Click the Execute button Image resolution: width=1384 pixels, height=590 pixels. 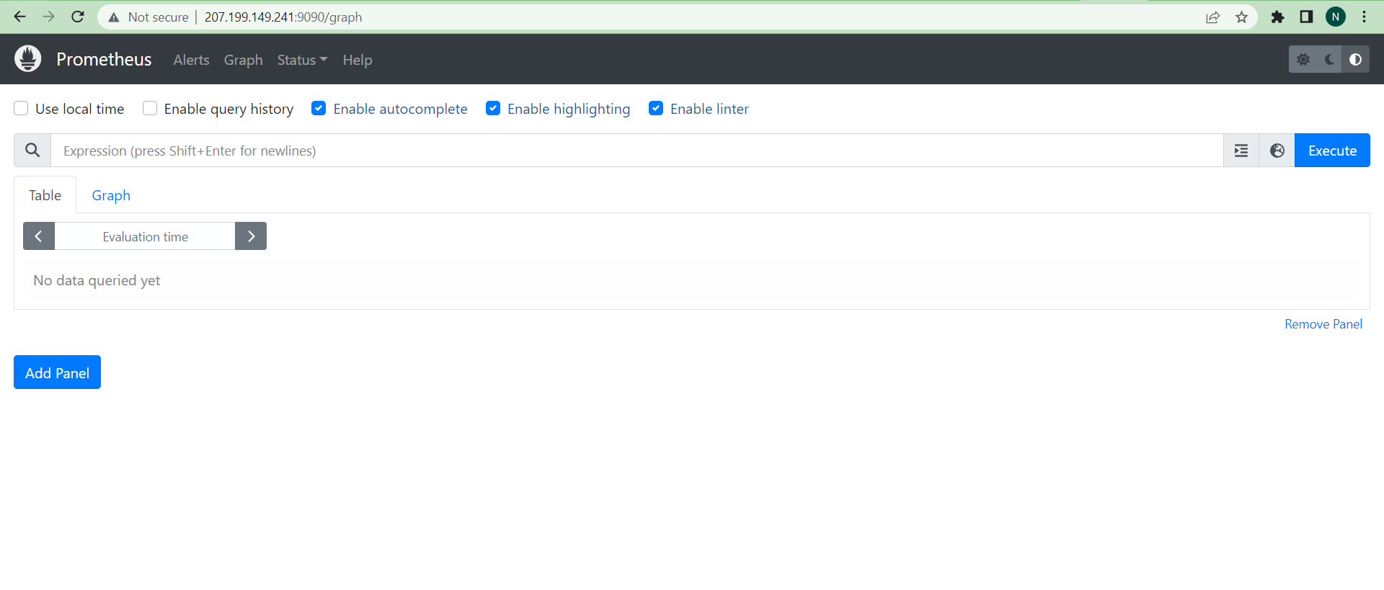1332,151
